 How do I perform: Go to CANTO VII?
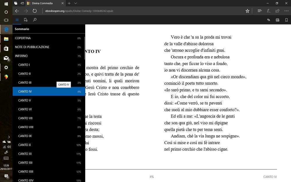[49, 118]
